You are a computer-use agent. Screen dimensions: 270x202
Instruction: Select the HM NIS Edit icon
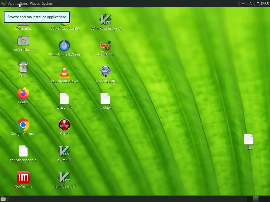coord(105,72)
